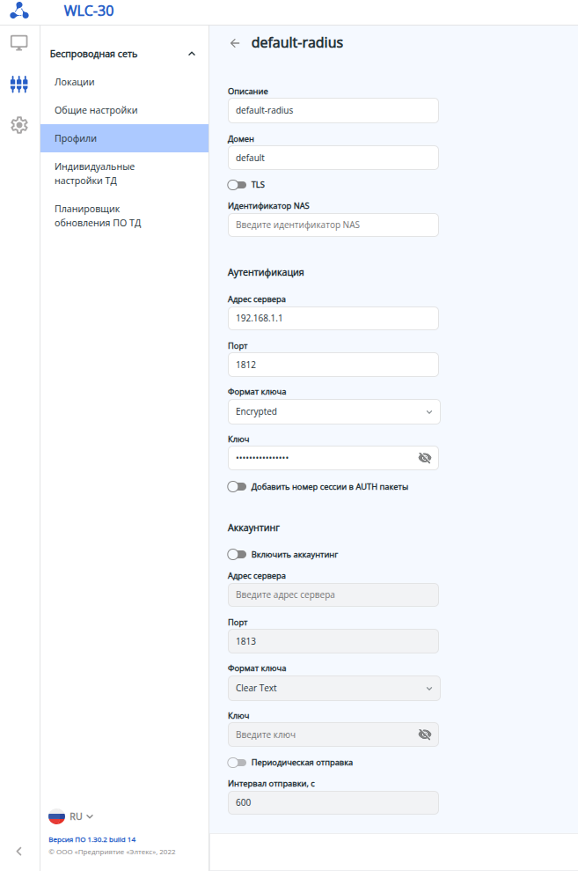The height and width of the screenshot is (871, 578).
Task: Open the settings gear icon
Action: pos(19,125)
